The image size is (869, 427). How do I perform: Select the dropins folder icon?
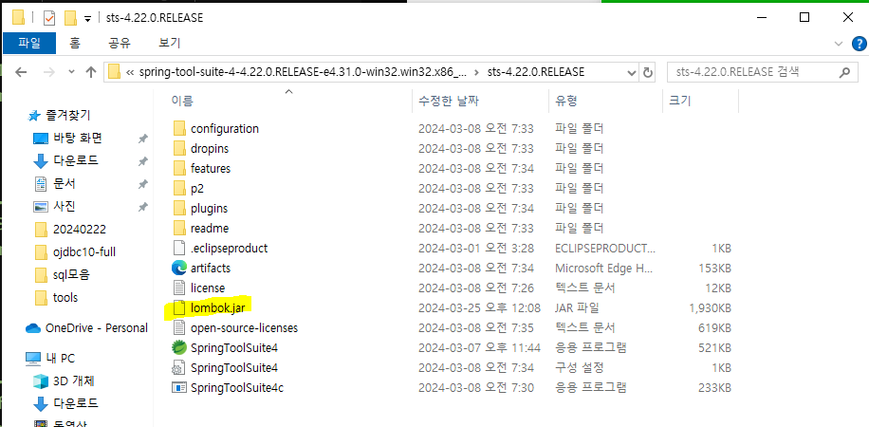179,149
